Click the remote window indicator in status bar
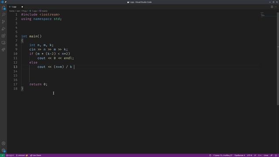This screenshot has width=279, height=157. 2,155
